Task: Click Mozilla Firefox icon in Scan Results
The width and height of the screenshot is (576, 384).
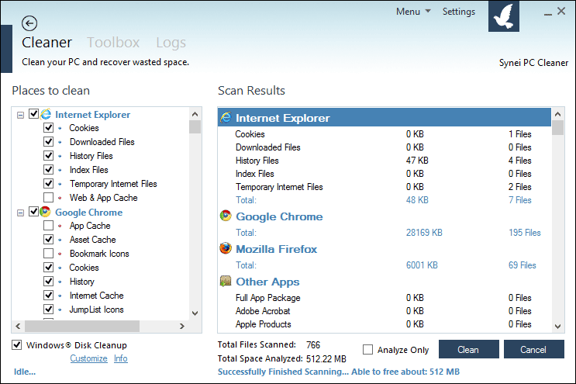Action: [x=226, y=248]
